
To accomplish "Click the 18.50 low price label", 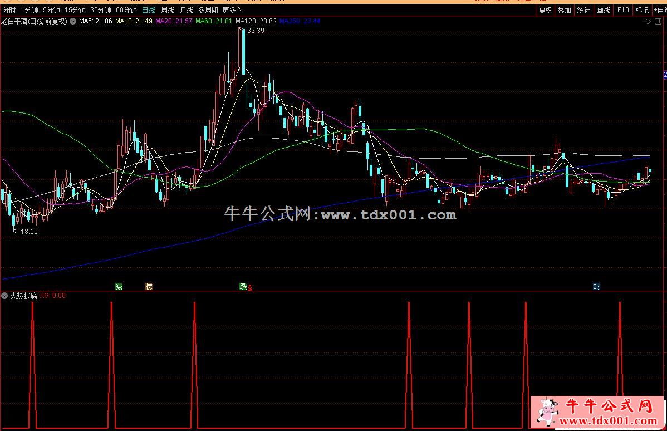I will (29, 232).
